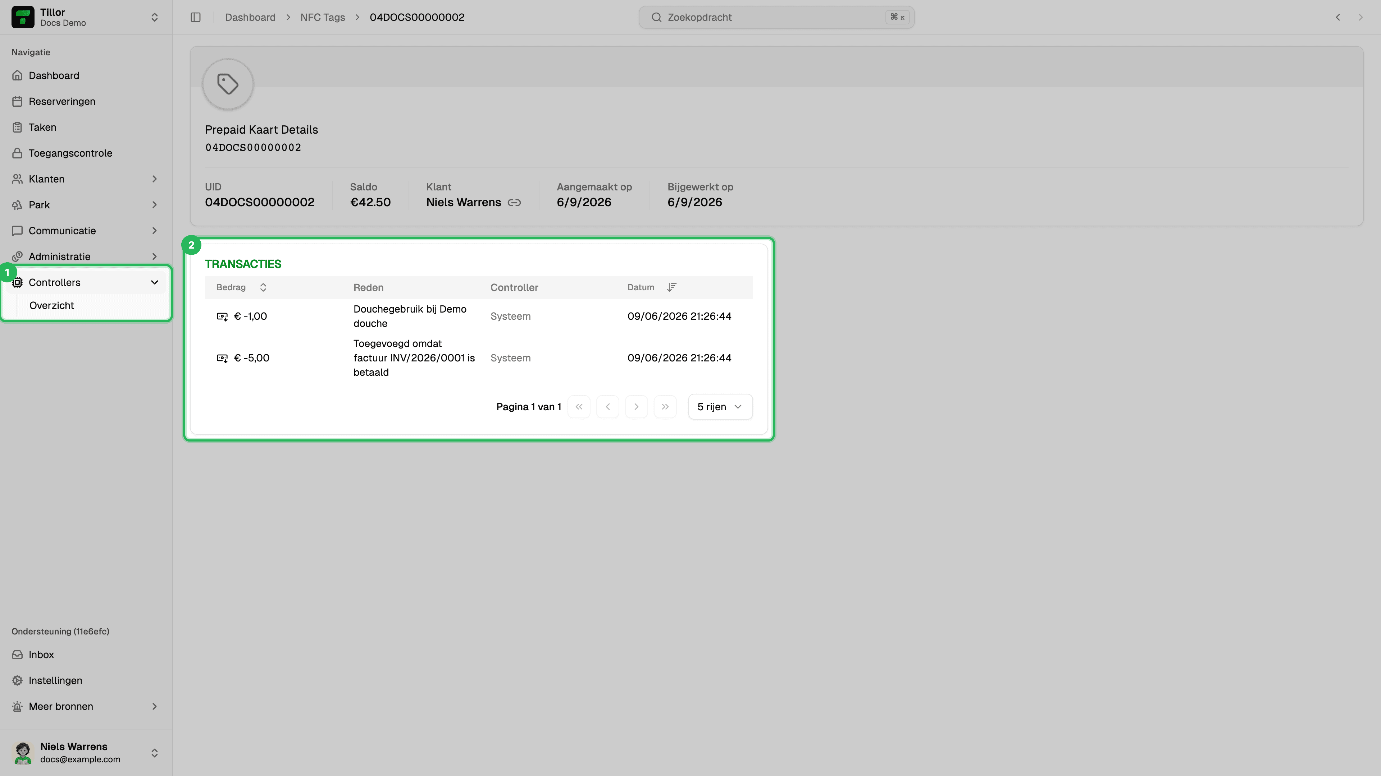The width and height of the screenshot is (1381, 776).
Task: Click the transaction icon beside € -5,00
Action: point(222,358)
